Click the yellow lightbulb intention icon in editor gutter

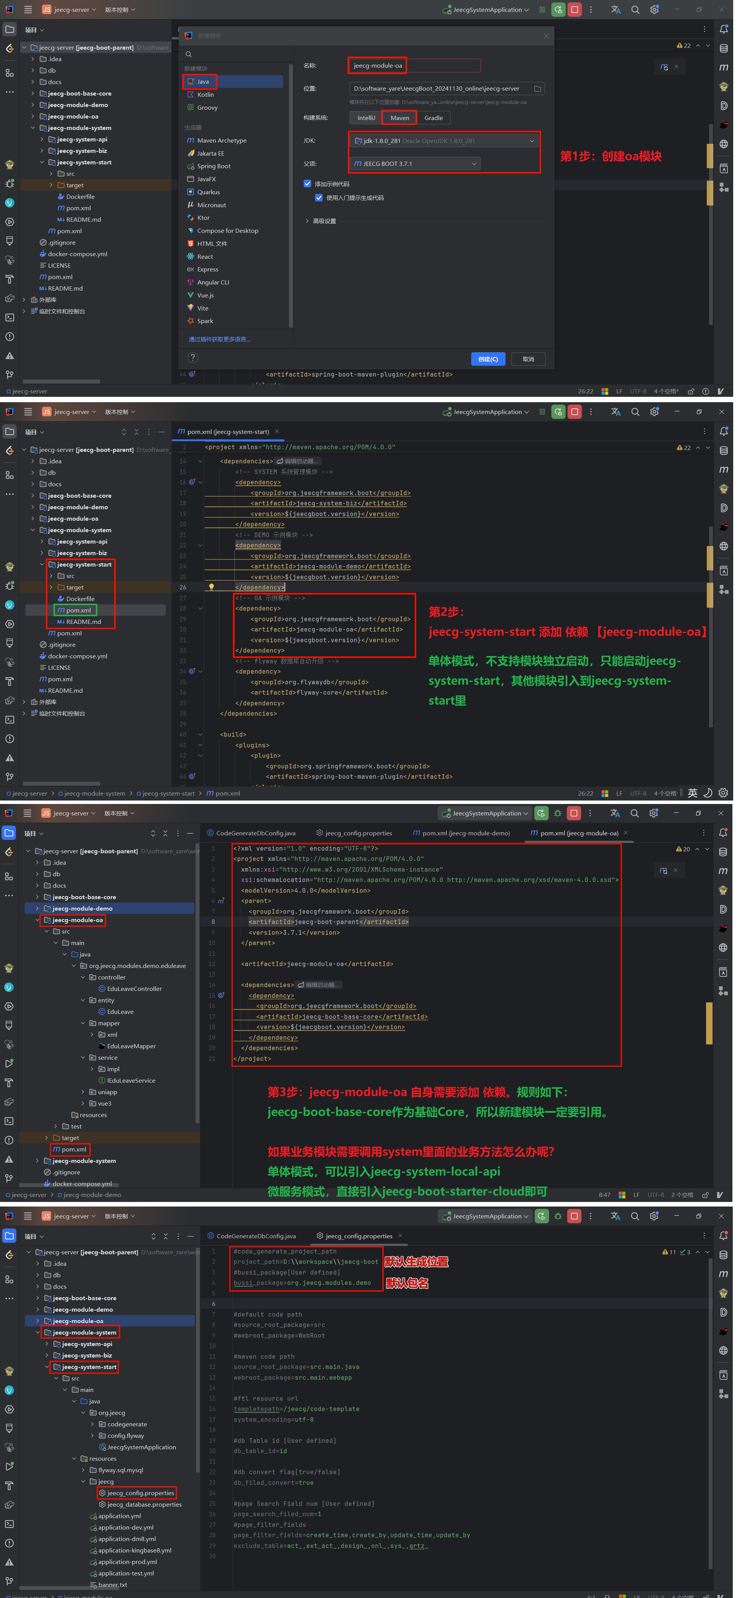pos(212,587)
